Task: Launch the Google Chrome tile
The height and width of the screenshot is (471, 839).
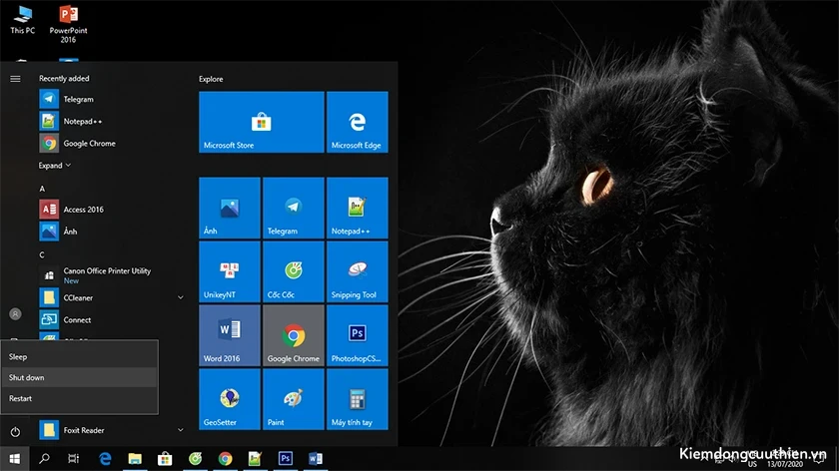Action: point(294,335)
